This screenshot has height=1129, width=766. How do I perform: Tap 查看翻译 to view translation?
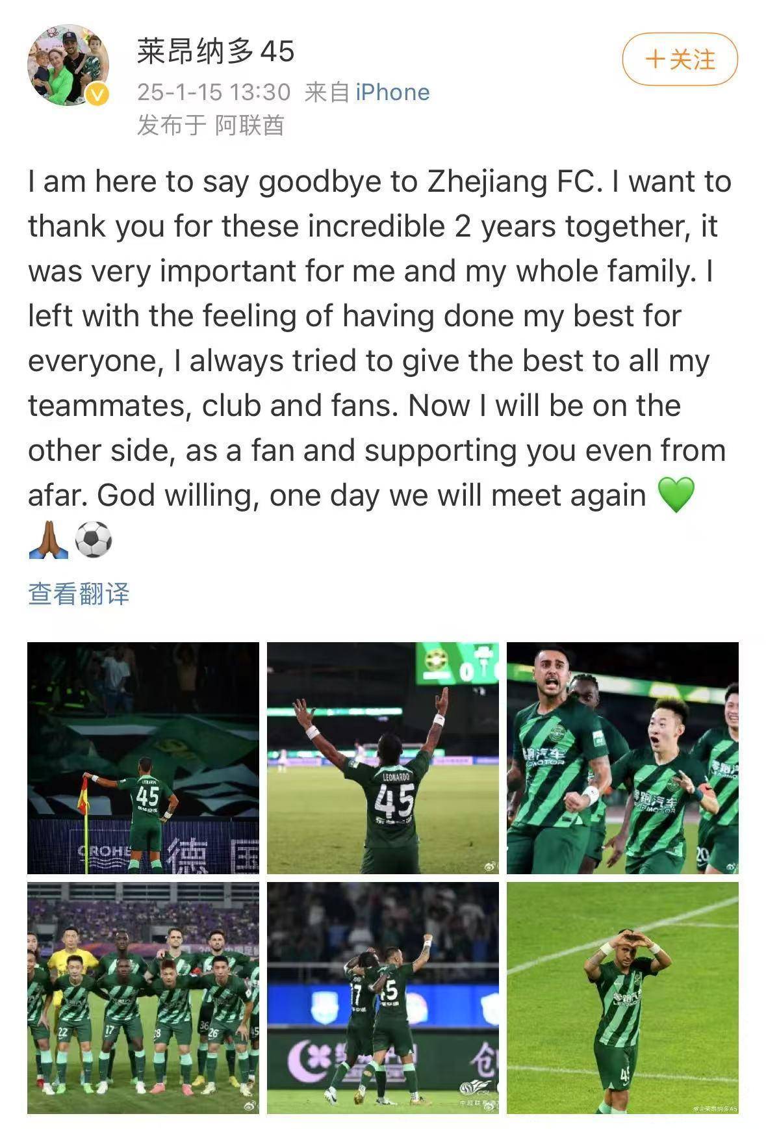coord(79,593)
